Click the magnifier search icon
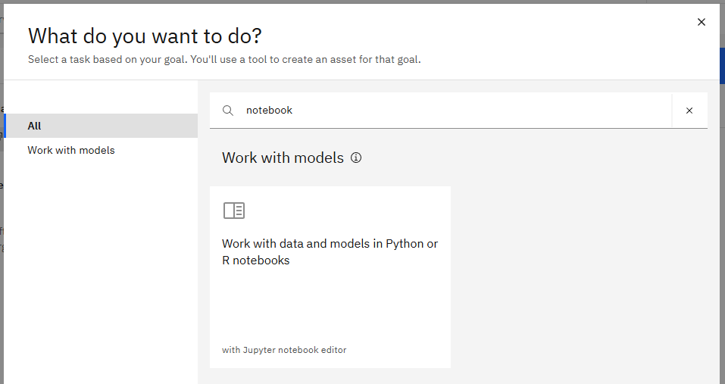 (x=228, y=111)
